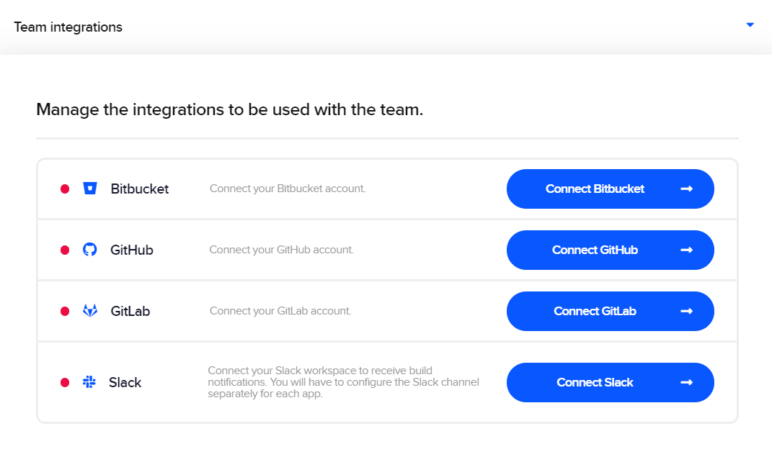Viewport: 772px width, 457px height.
Task: Click the red status dot beside Slack
Action: (64, 382)
